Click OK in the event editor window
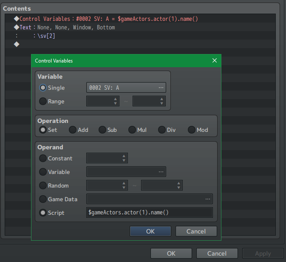Image resolution: width=286 pixels, height=262 pixels. click(171, 253)
